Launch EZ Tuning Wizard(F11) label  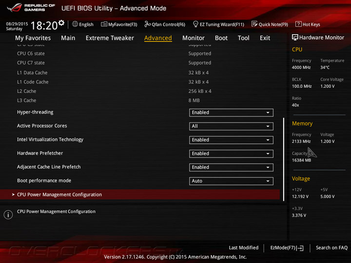(222, 24)
